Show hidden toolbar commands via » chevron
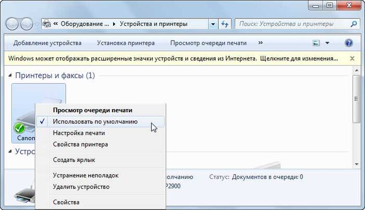365x210 pixels. [260, 43]
